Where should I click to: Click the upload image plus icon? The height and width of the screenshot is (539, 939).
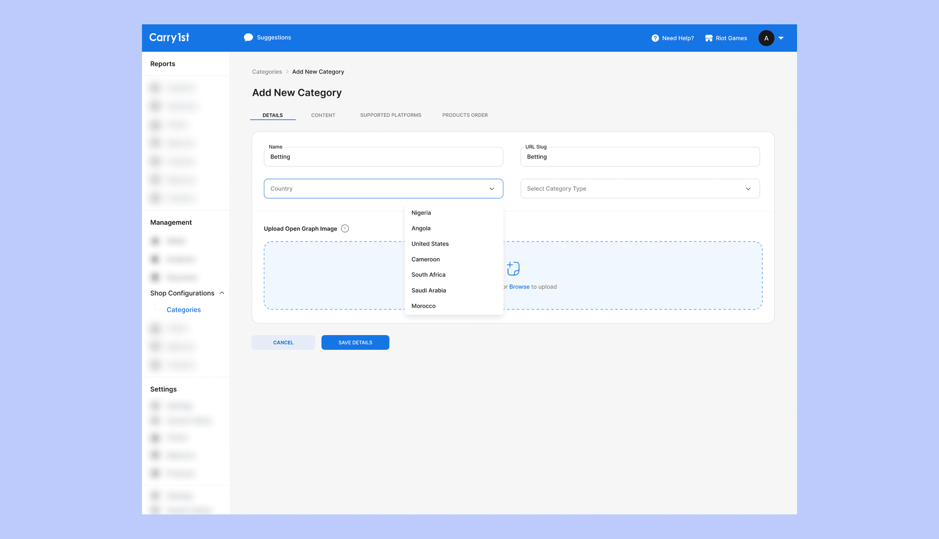(x=513, y=269)
